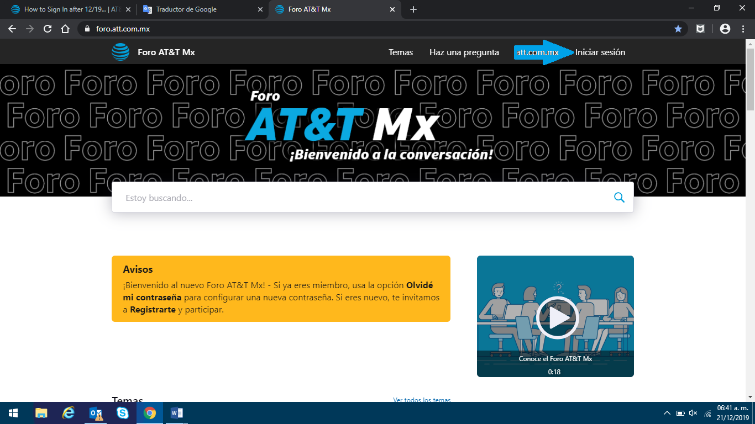Click the muted volume icon
The width and height of the screenshot is (755, 424).
click(694, 413)
